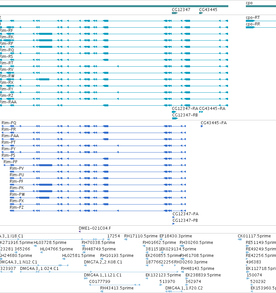Select the Rim-PX protein label
This screenshot has height=293, width=276.
[17, 201]
